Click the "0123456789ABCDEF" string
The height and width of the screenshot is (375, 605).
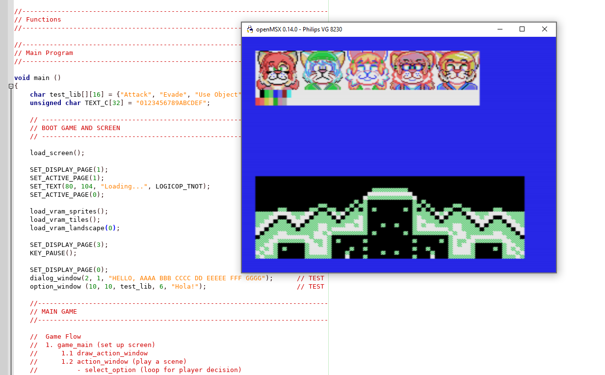pyautogui.click(x=171, y=103)
